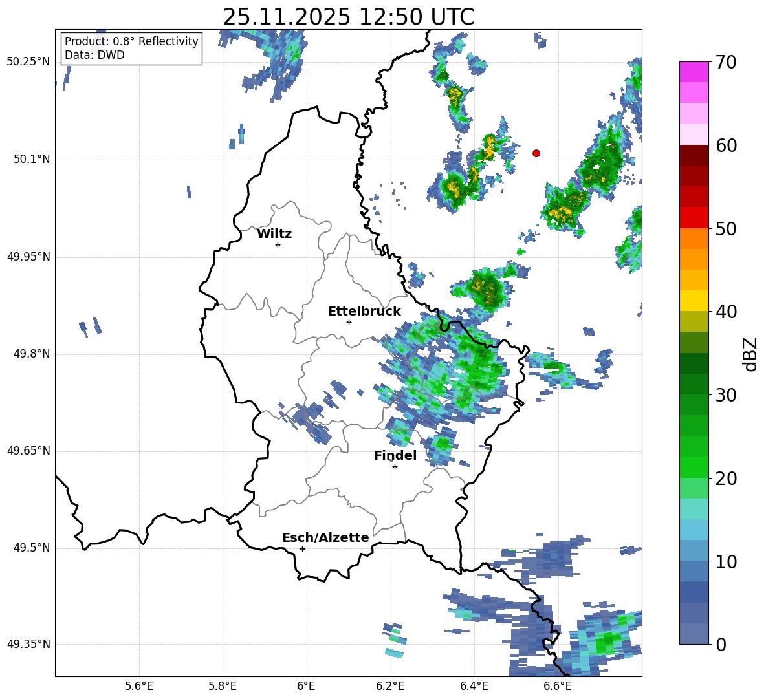Image resolution: width=766 pixels, height=699 pixels.
Task: Click the colorbar tick value 50
Action: pyautogui.click(x=726, y=228)
